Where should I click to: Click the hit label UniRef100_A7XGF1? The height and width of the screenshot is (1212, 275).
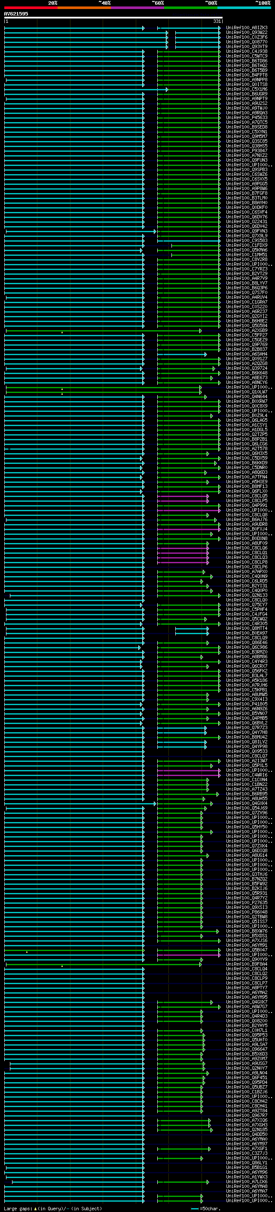pos(247,1148)
